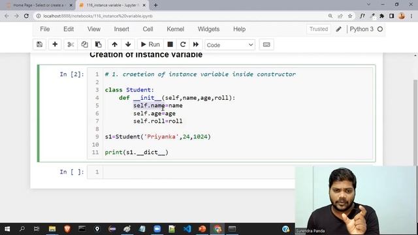Open a new browser tab

pos(155,5)
